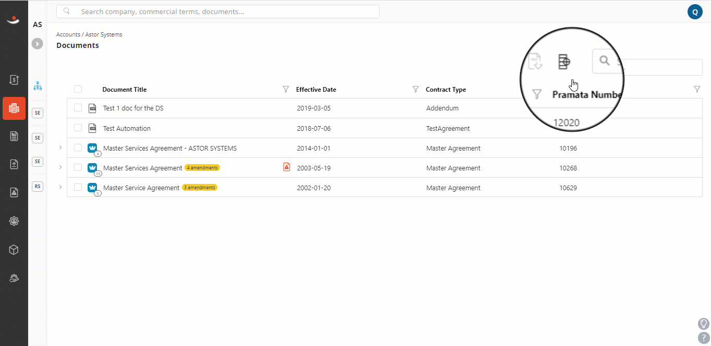
Task: Sort by the Contract Type column header
Action: pos(446,90)
